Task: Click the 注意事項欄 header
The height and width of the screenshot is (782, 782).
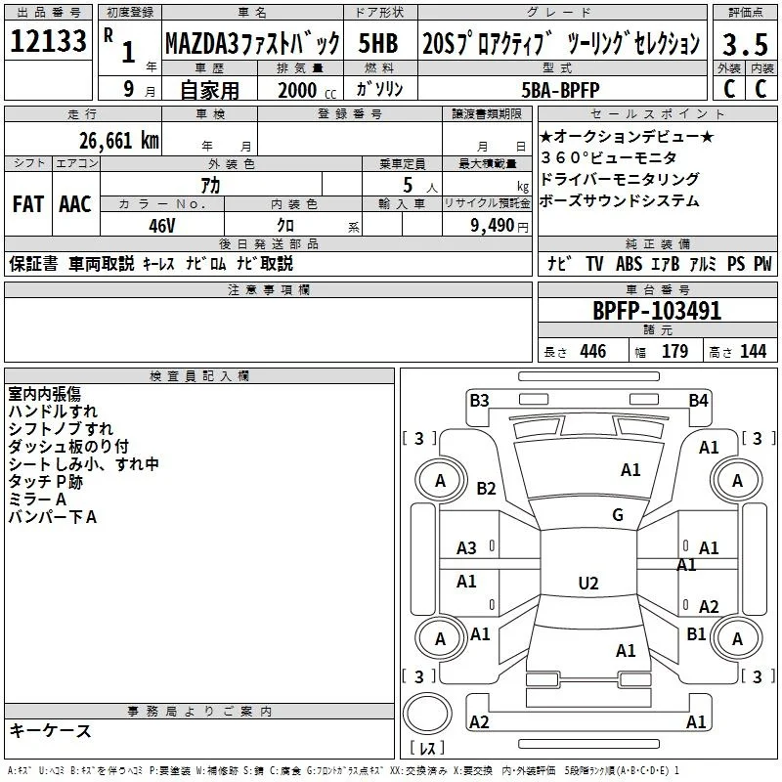Action: tap(268, 289)
